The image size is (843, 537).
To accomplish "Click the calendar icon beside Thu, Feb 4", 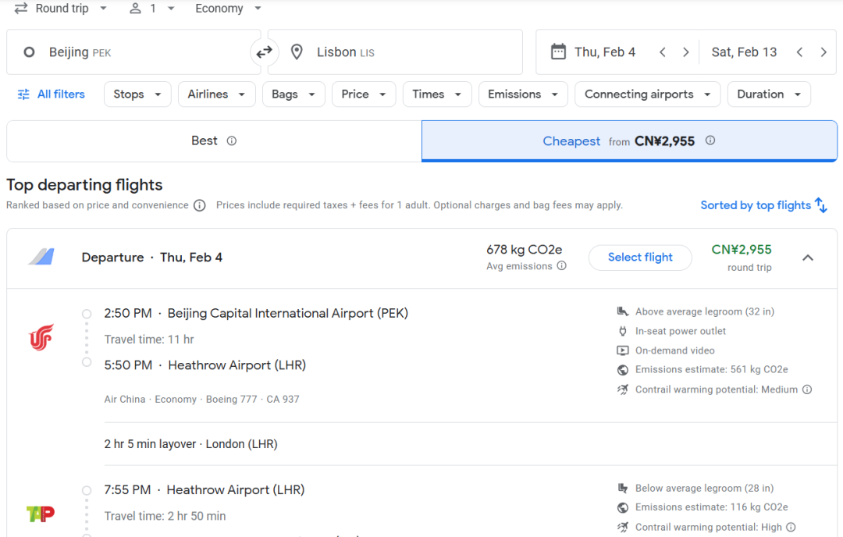I will 559,52.
